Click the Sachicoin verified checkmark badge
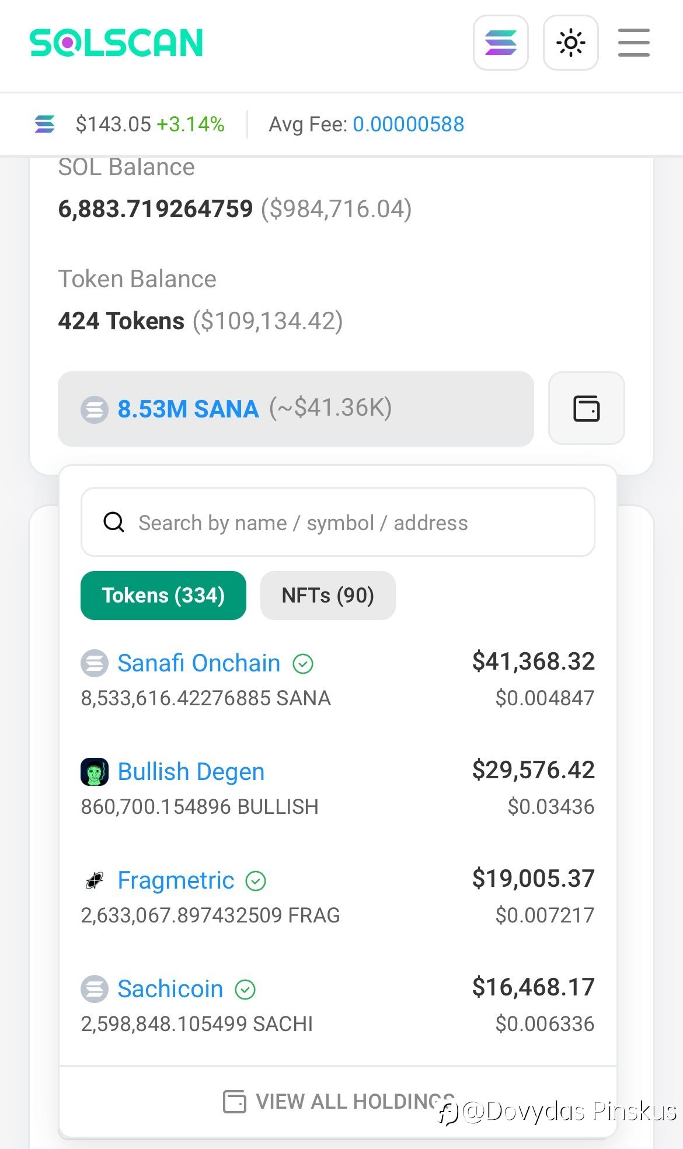Image resolution: width=683 pixels, height=1149 pixels. pyautogui.click(x=245, y=990)
